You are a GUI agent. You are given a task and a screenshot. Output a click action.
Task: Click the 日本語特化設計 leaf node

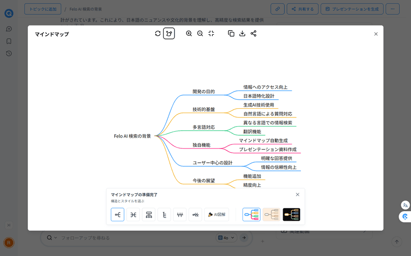tap(259, 96)
